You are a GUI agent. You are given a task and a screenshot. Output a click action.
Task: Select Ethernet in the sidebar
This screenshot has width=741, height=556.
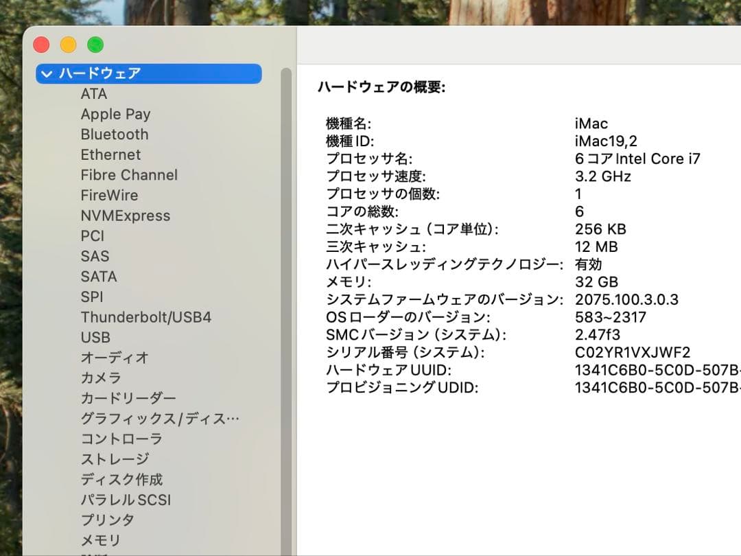110,154
